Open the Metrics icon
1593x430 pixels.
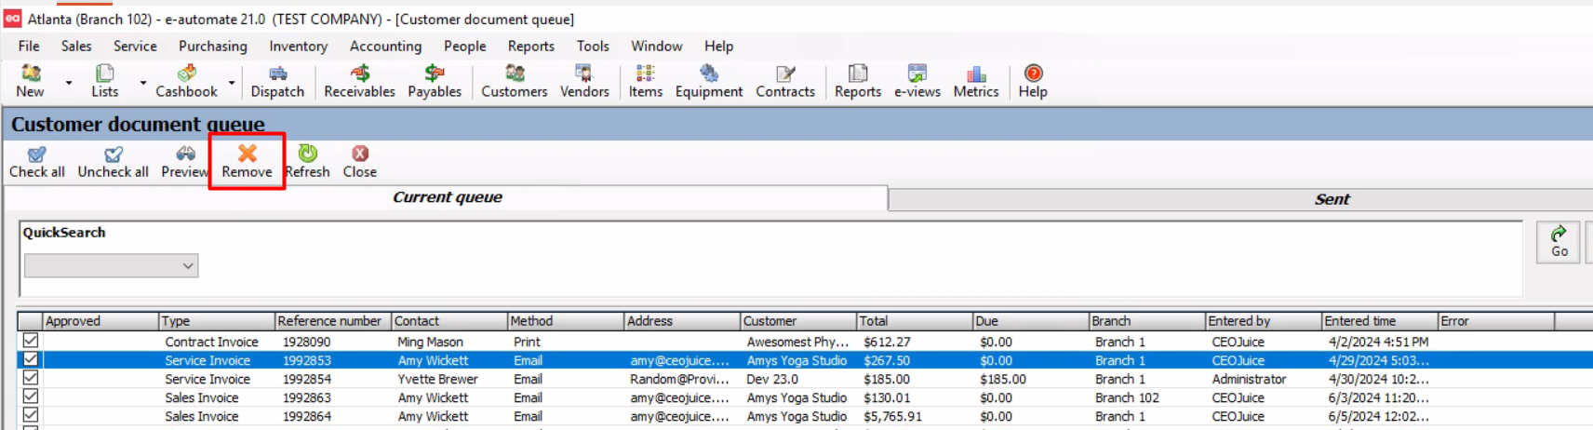click(x=976, y=81)
